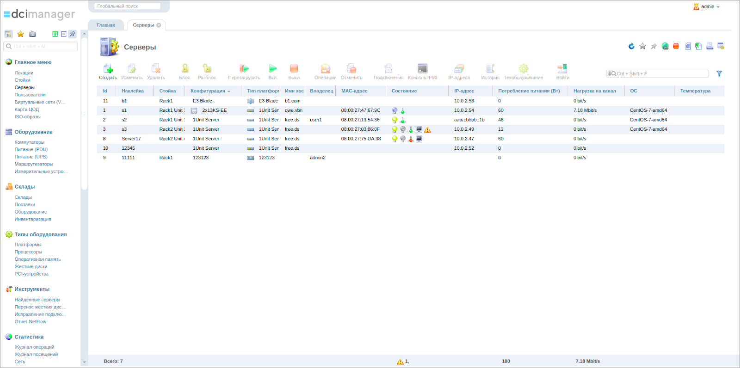Click the sidebar menu search field

[x=40, y=46]
